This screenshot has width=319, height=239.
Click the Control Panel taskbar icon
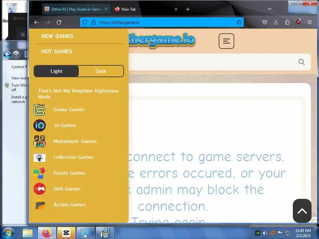[86, 233]
